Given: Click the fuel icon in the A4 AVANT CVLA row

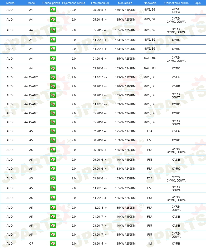Looking at the screenshot, I should click(x=53, y=77).
